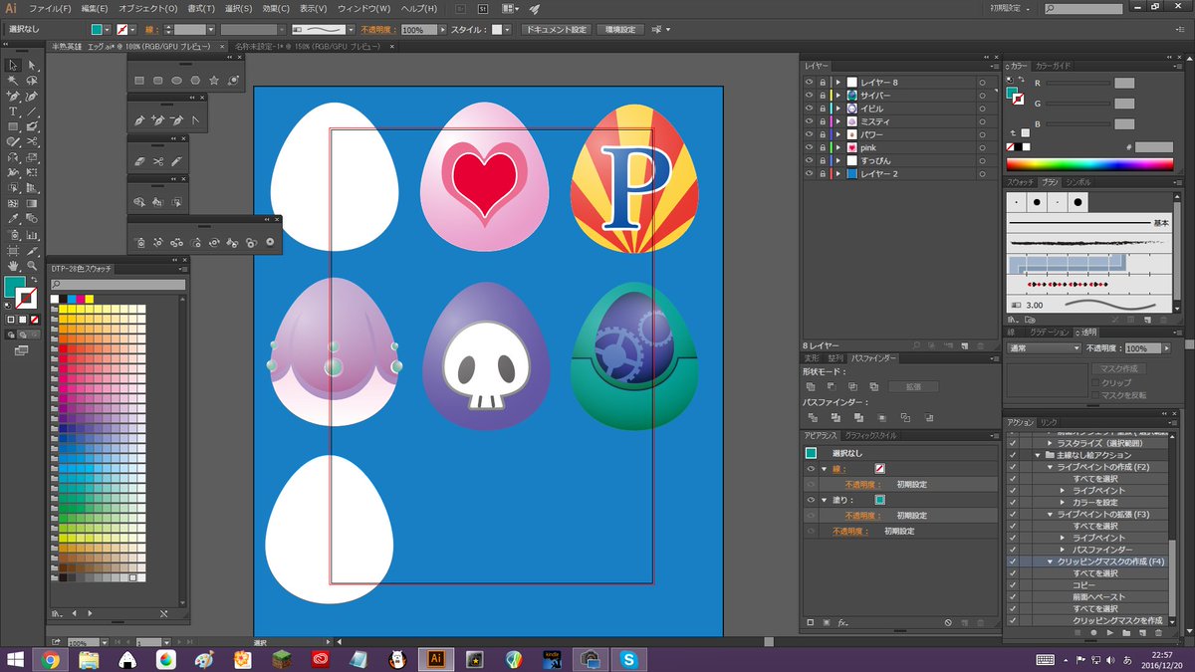
Task: Pick the Ellipse shape in floating panel
Action: coord(176,80)
